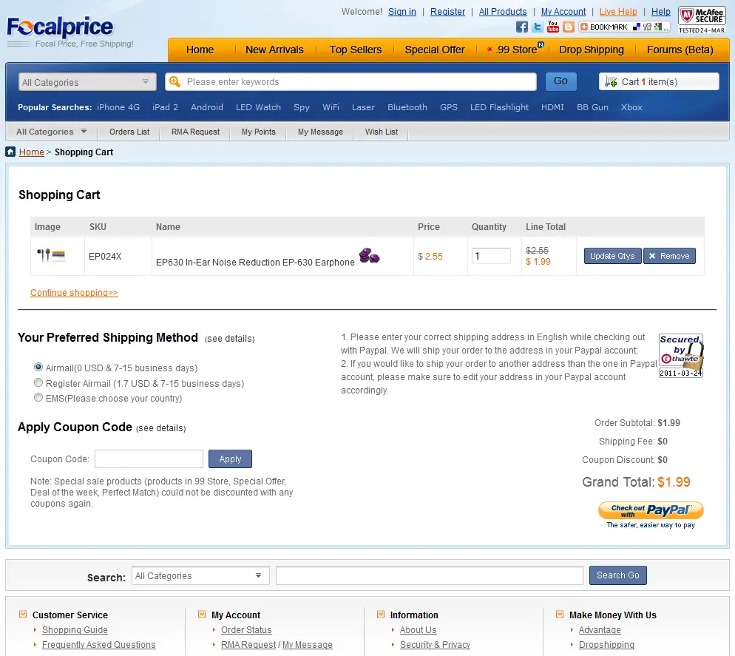Viewport: 735px width, 656px height.
Task: Click the cart icon beside Cart 1 item(s)
Action: 611,81
